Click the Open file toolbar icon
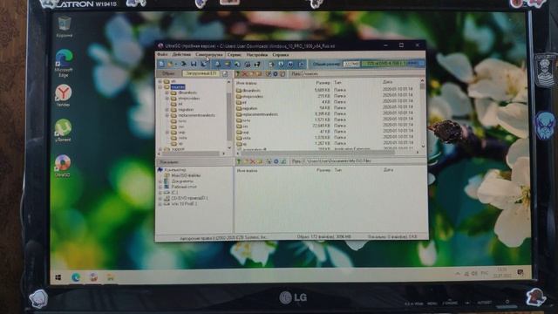 (x=170, y=64)
